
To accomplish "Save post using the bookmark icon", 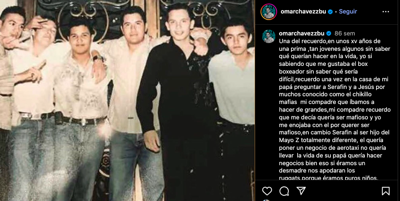I will coord(385,191).
